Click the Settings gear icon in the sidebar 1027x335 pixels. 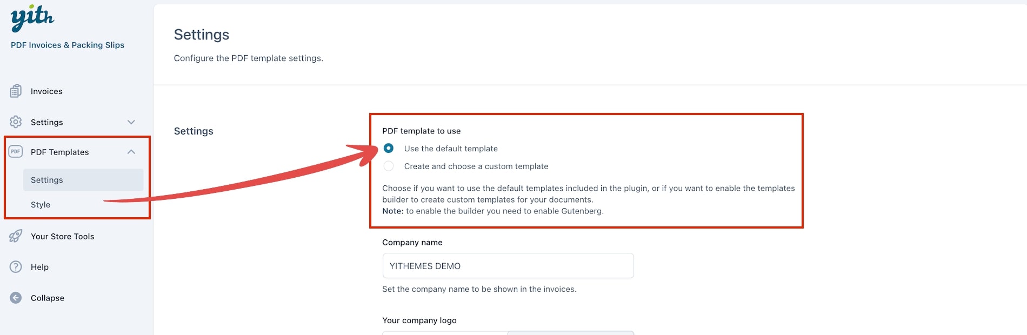(x=16, y=122)
